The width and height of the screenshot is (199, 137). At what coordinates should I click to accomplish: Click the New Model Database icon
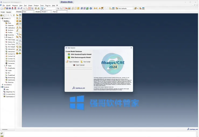pos(2,8)
